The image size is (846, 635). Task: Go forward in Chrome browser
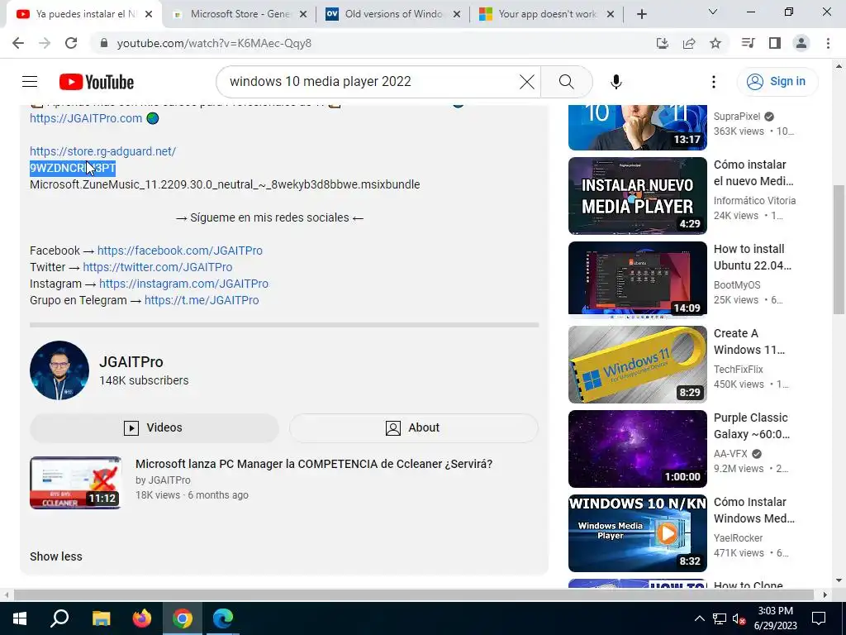[45, 43]
